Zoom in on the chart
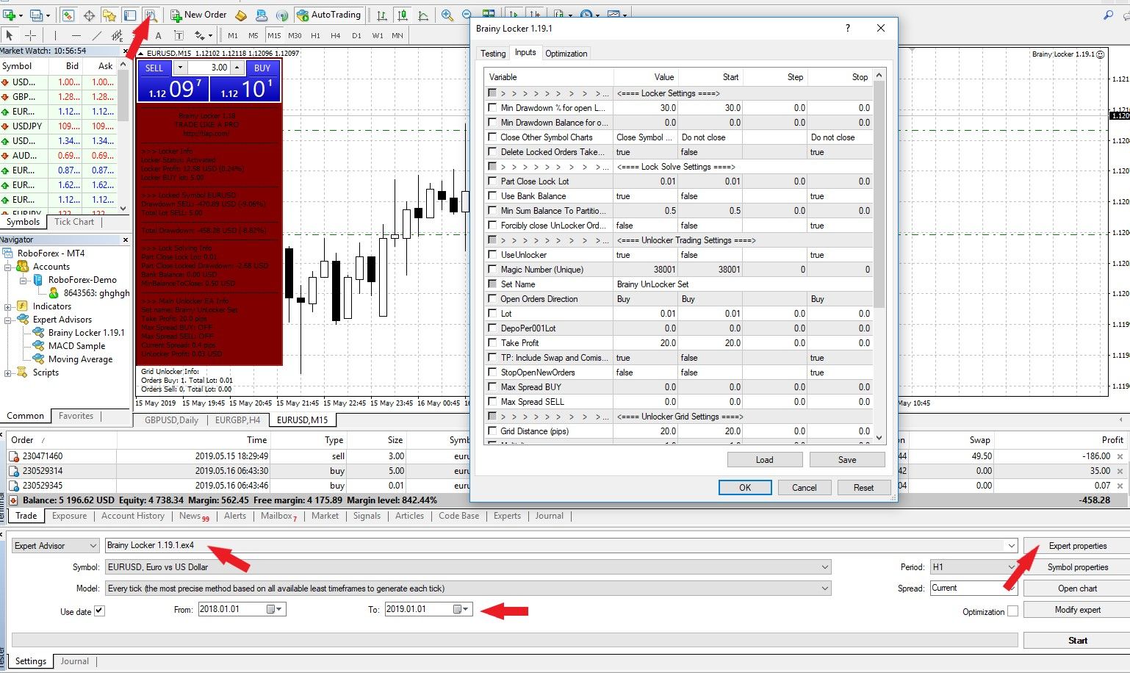The width and height of the screenshot is (1130, 673). [447, 15]
